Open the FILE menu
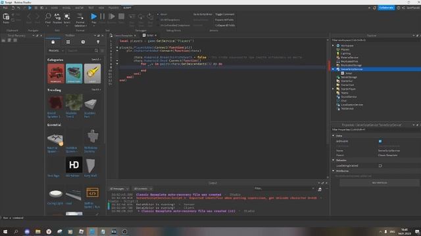The image size is (421, 236). coord(5,8)
